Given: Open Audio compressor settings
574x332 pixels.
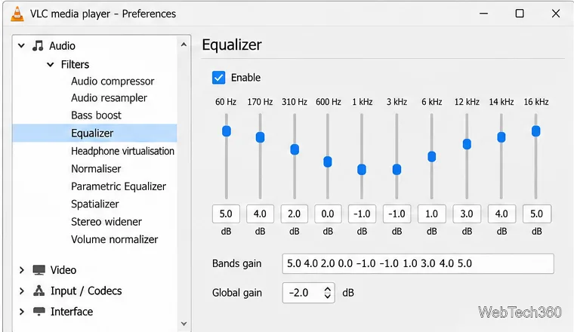Looking at the screenshot, I should [113, 81].
